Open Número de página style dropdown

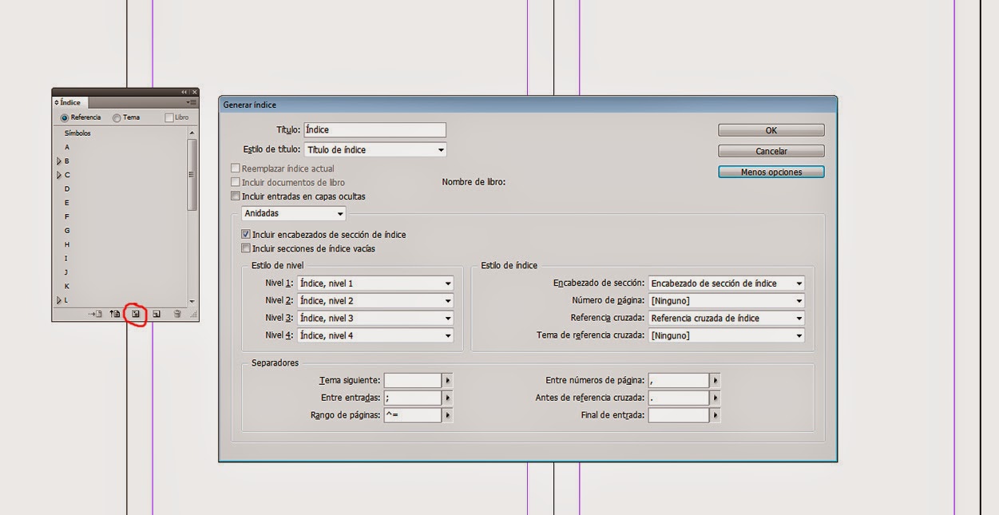(726, 301)
